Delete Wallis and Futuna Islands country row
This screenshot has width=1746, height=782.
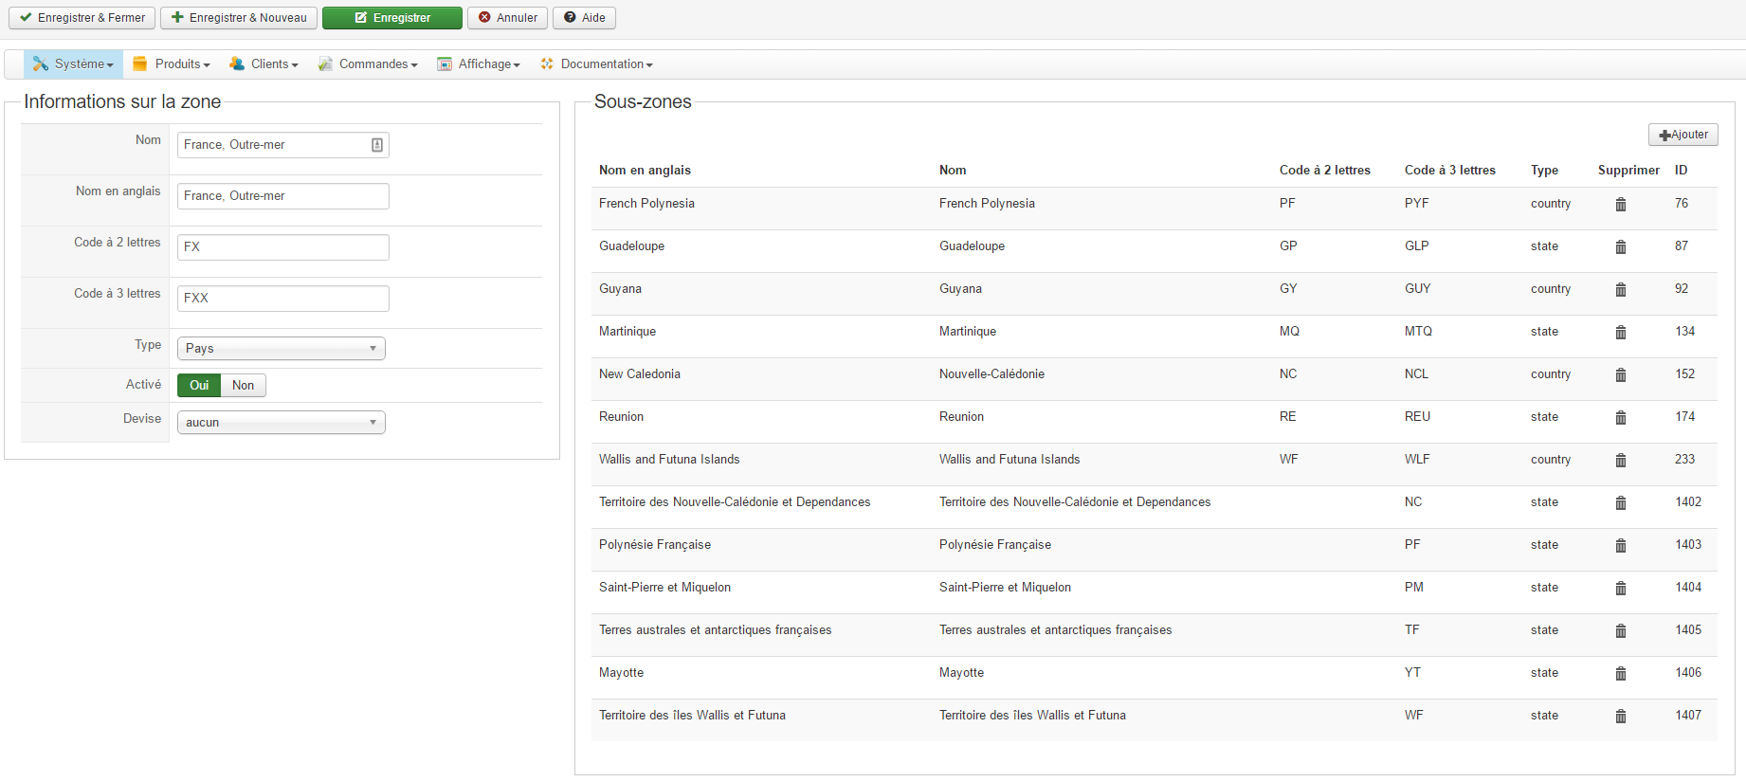click(x=1621, y=461)
